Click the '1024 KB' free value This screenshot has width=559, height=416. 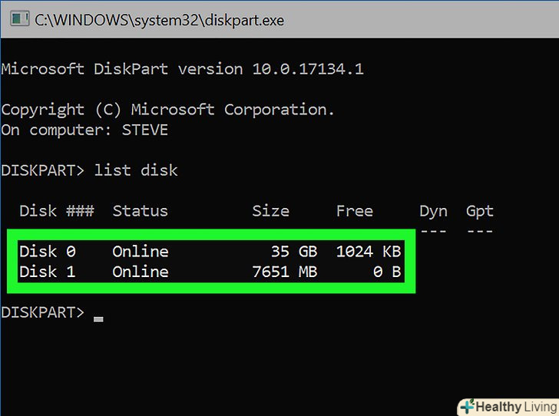pos(369,251)
